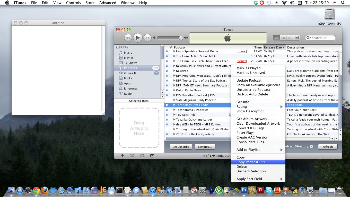The image size is (350, 197).
Task: Click the add playlist plus icon
Action: 122,156
